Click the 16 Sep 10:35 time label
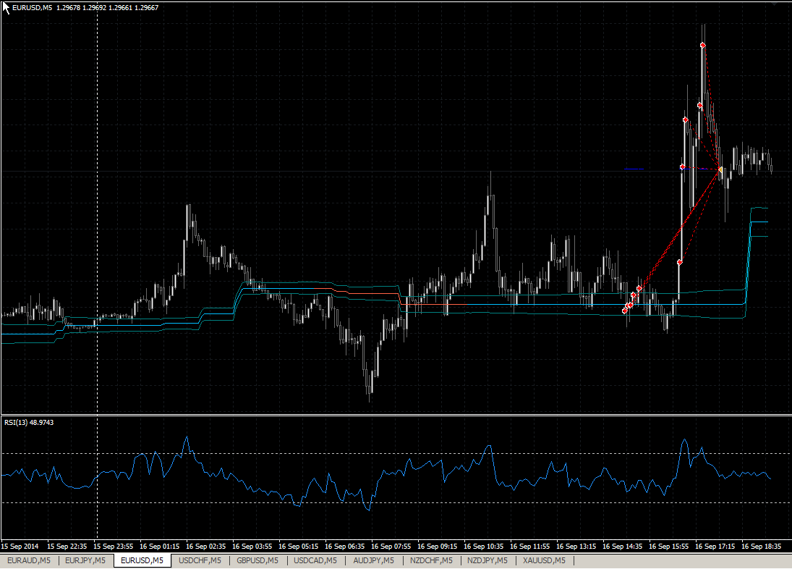 pyautogui.click(x=483, y=547)
